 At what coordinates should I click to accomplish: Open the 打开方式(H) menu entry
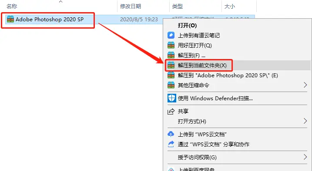(192, 121)
